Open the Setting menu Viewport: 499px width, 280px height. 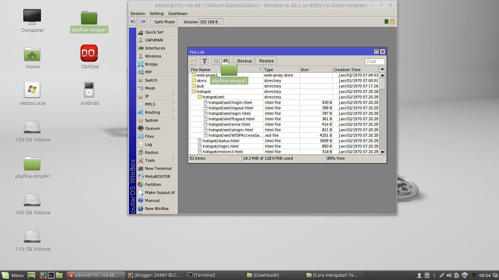[157, 13]
